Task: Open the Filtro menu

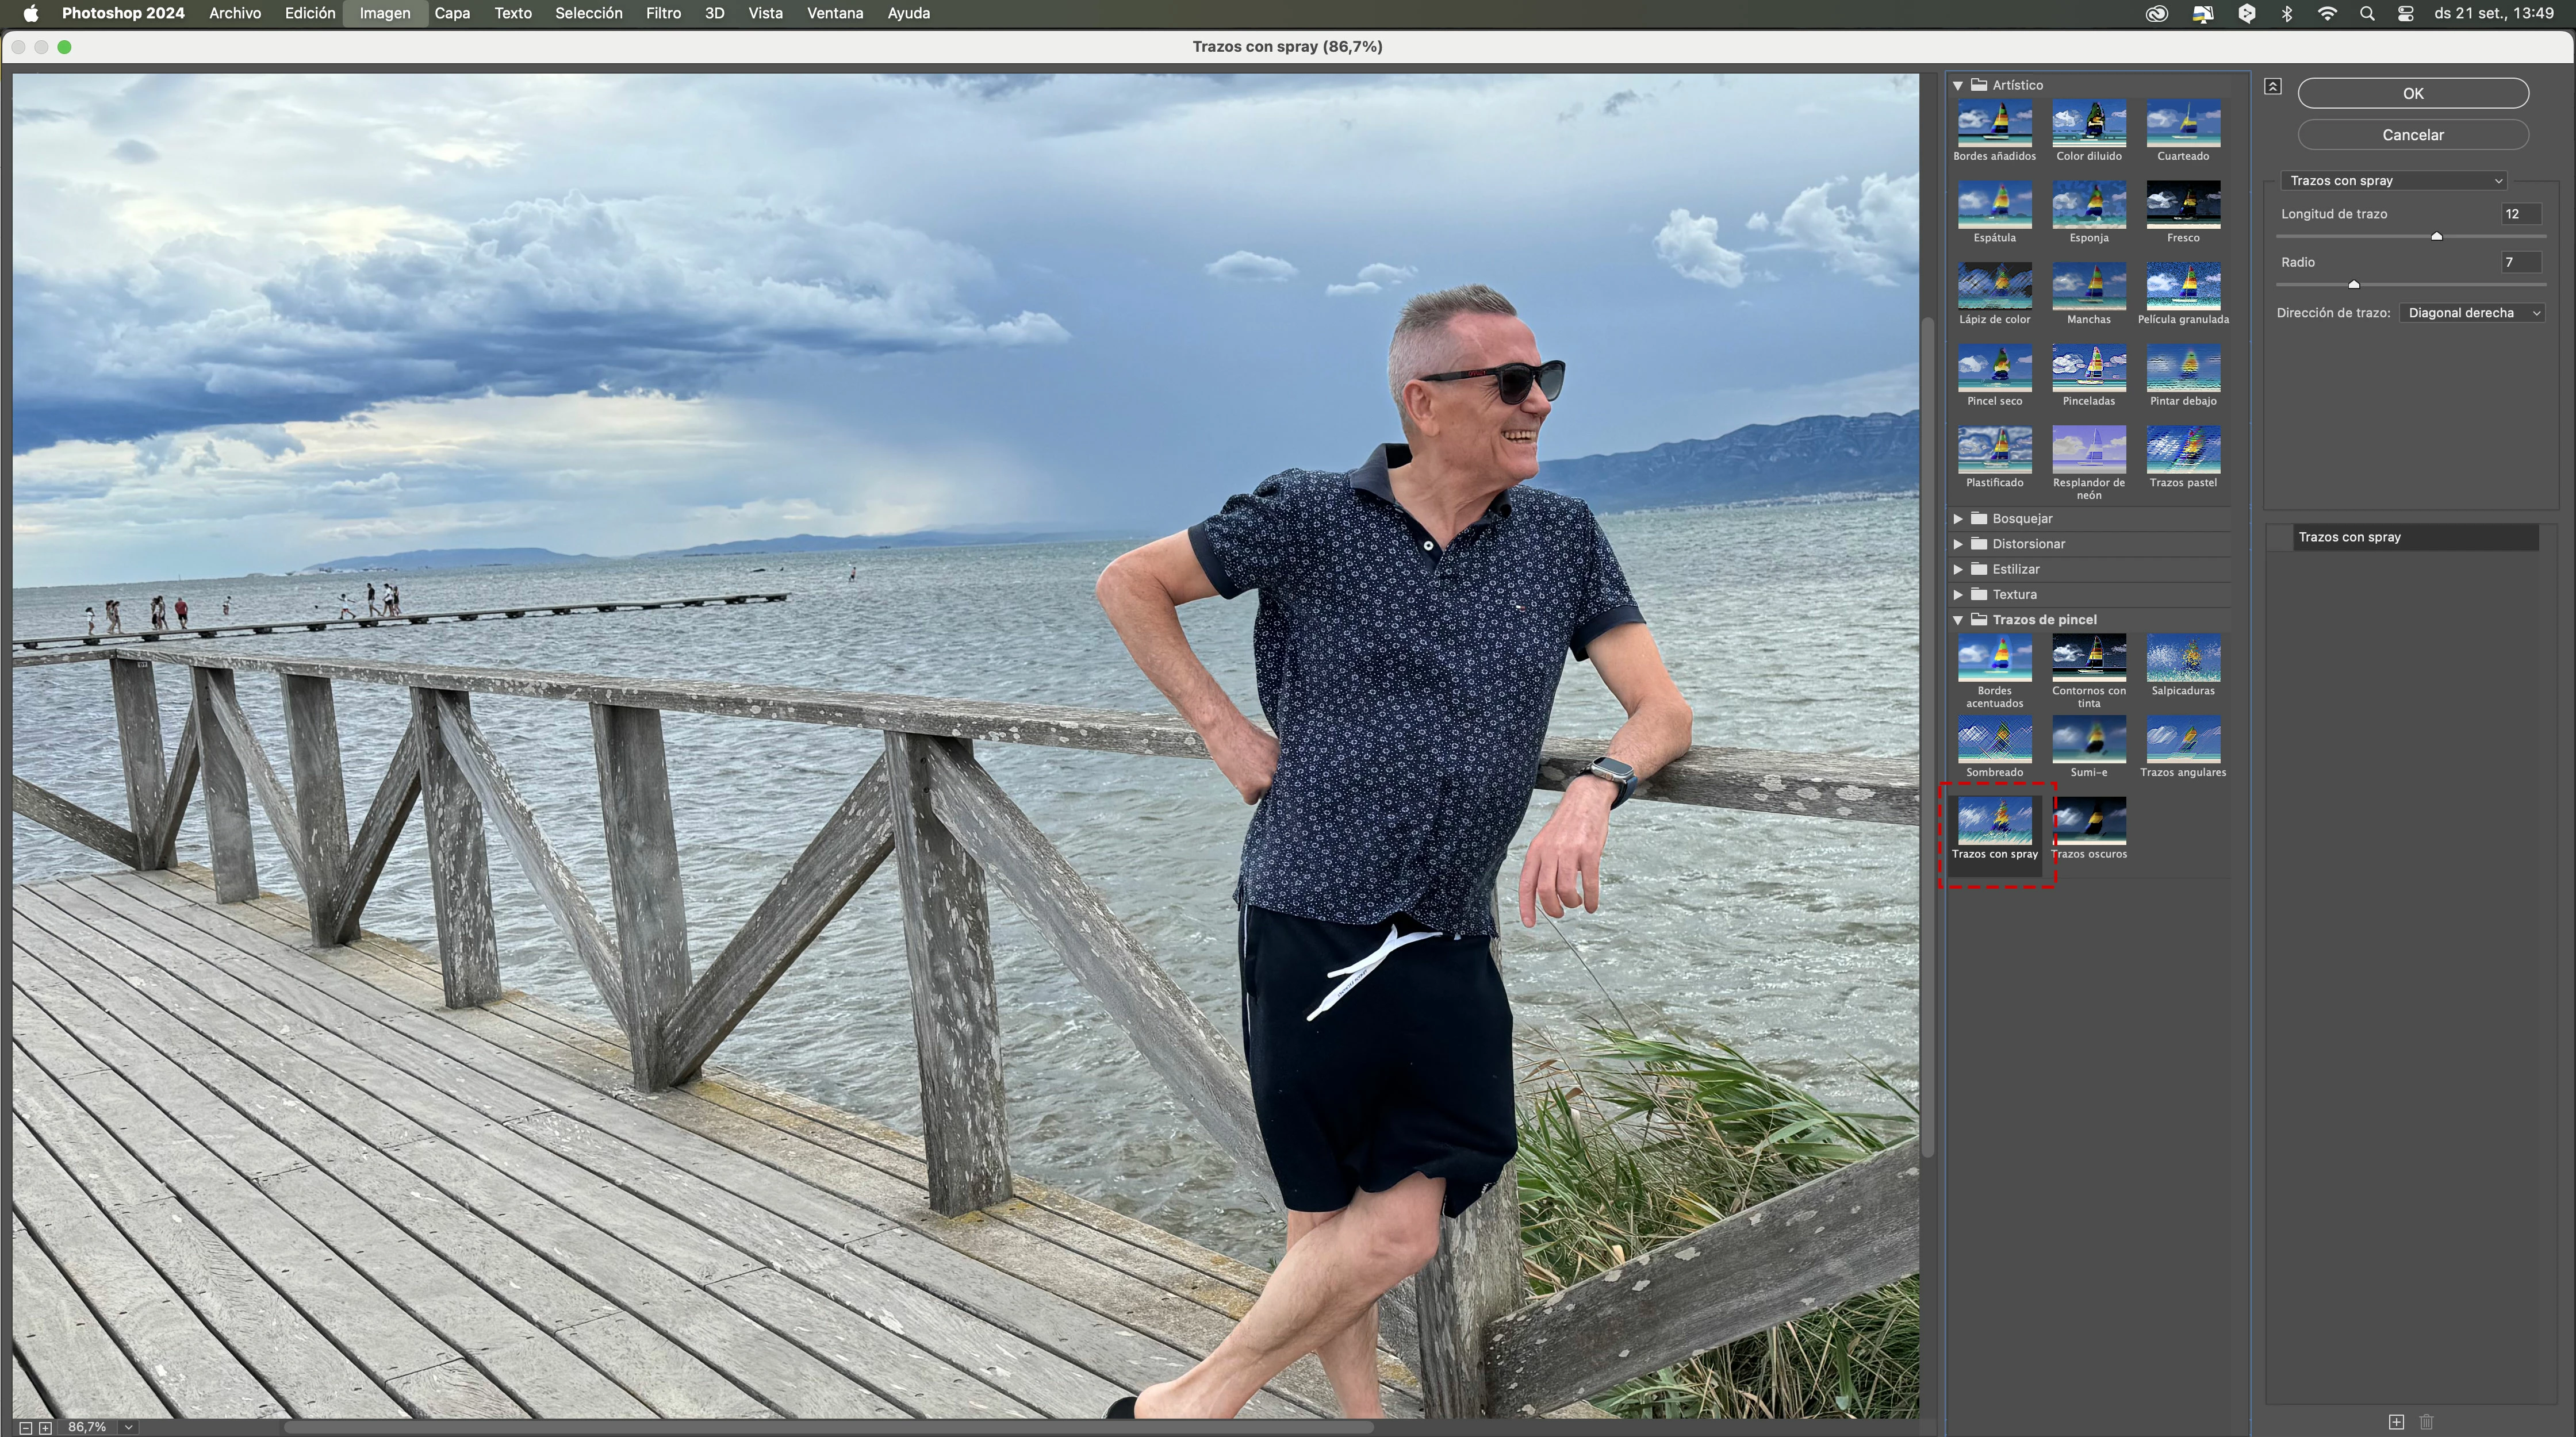Action: (x=663, y=13)
